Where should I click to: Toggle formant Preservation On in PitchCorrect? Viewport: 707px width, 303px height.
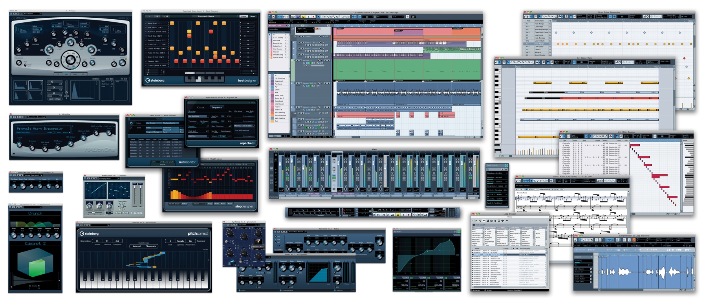click(x=190, y=241)
